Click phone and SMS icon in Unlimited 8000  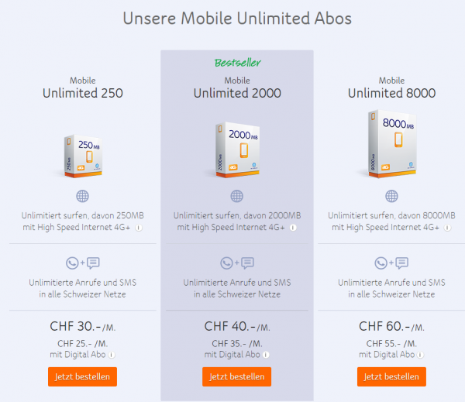coord(391,263)
